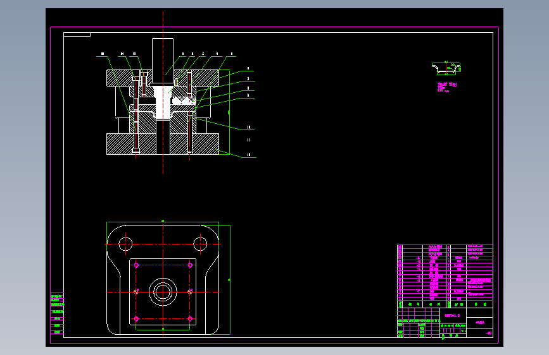The height and width of the screenshot is (355, 549).
Task: Select the green vertical dimension beside the plan view
Action: 230,280
